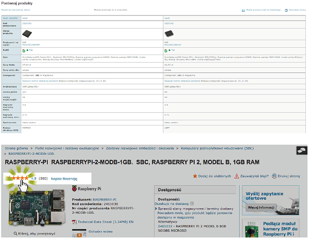309x239 pixels.
Task: Click the email icon to send comparison
Action: (x=243, y=10)
